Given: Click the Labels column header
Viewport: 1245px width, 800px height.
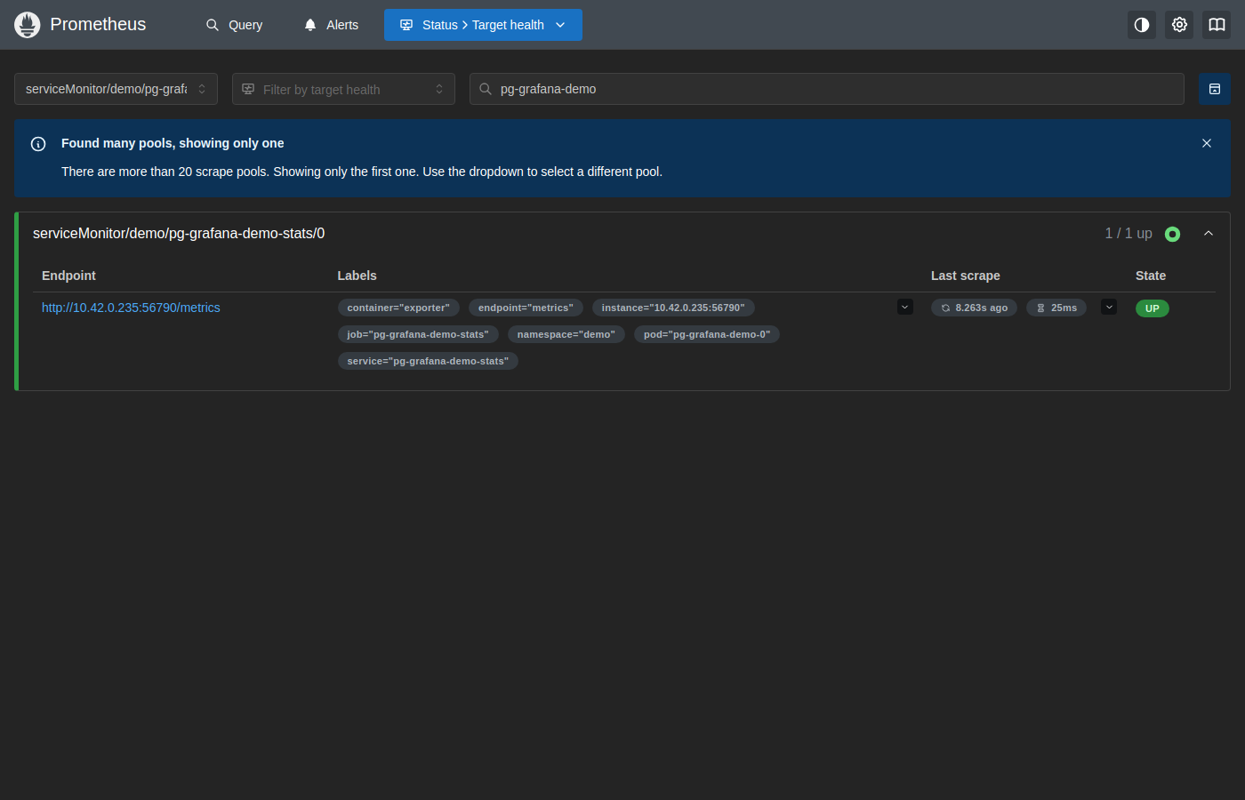Looking at the screenshot, I should tap(357, 276).
